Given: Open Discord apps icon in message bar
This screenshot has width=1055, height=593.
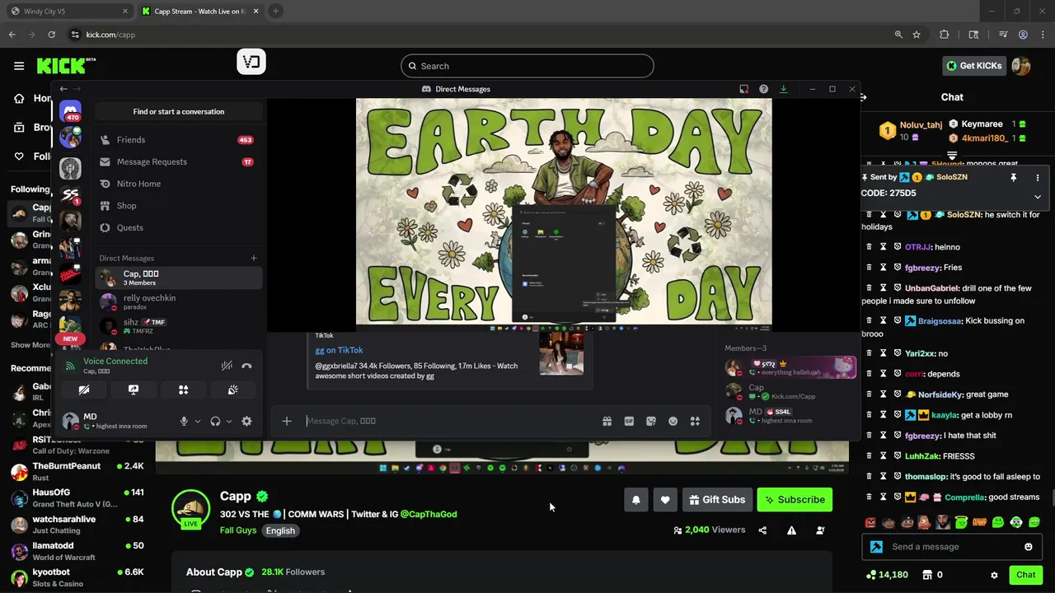Looking at the screenshot, I should pos(695,421).
